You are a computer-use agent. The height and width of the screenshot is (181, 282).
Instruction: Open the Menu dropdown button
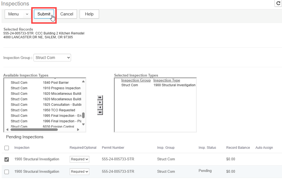point(17,14)
